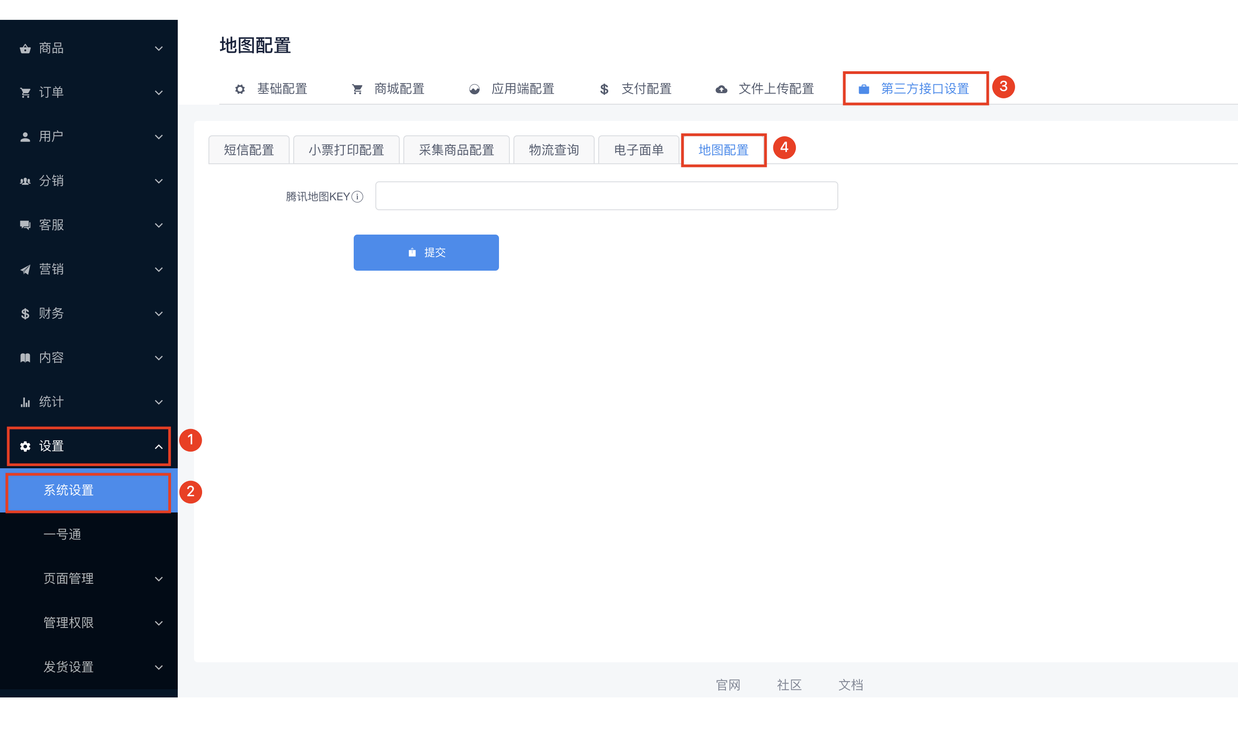Open the 小票打印配置 sub-tab
The image size is (1238, 743).
coord(346,150)
